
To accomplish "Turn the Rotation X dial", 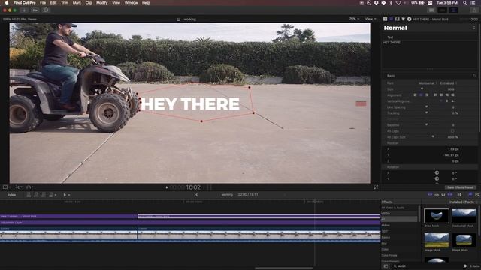I will [437, 173].
